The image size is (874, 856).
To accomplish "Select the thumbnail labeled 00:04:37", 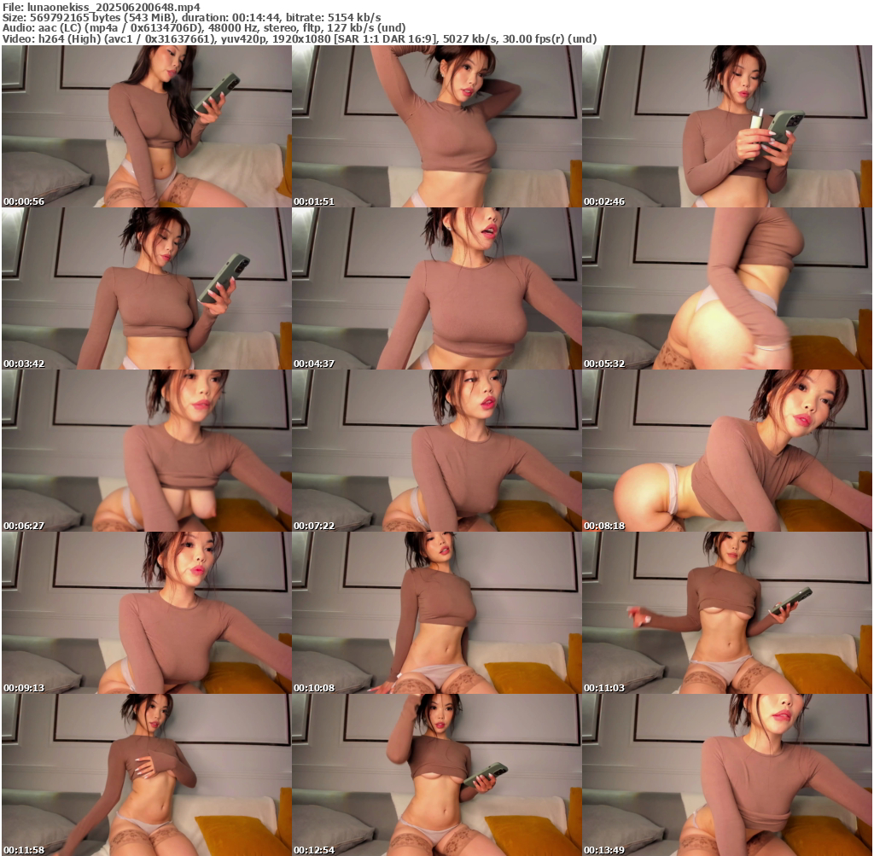I will coord(436,288).
